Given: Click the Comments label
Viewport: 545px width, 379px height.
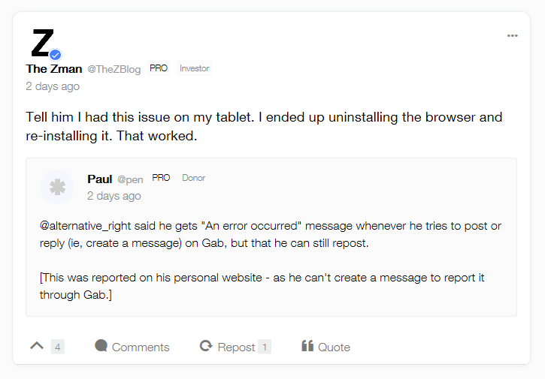Looking at the screenshot, I should pyautogui.click(x=141, y=347).
